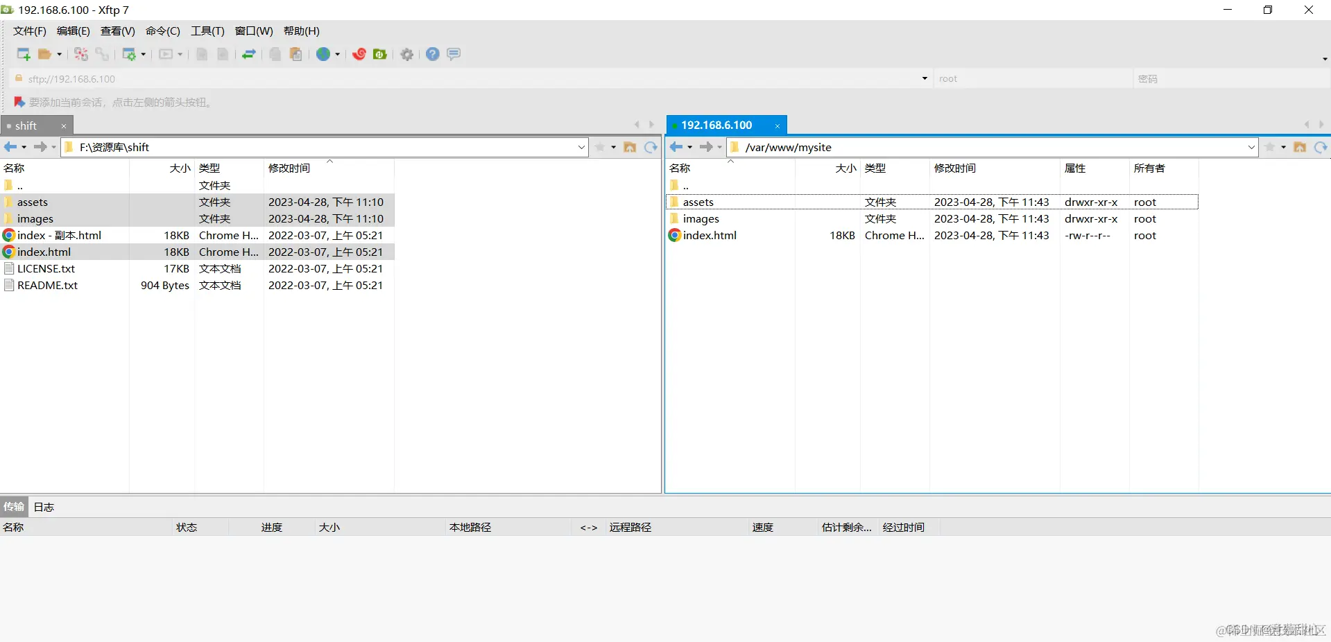Click the green-blue transfer arrows icon
The image size is (1331, 642).
click(x=249, y=54)
